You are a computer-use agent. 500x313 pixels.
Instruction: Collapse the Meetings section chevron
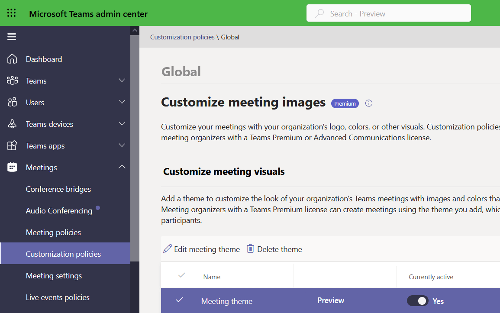(122, 167)
